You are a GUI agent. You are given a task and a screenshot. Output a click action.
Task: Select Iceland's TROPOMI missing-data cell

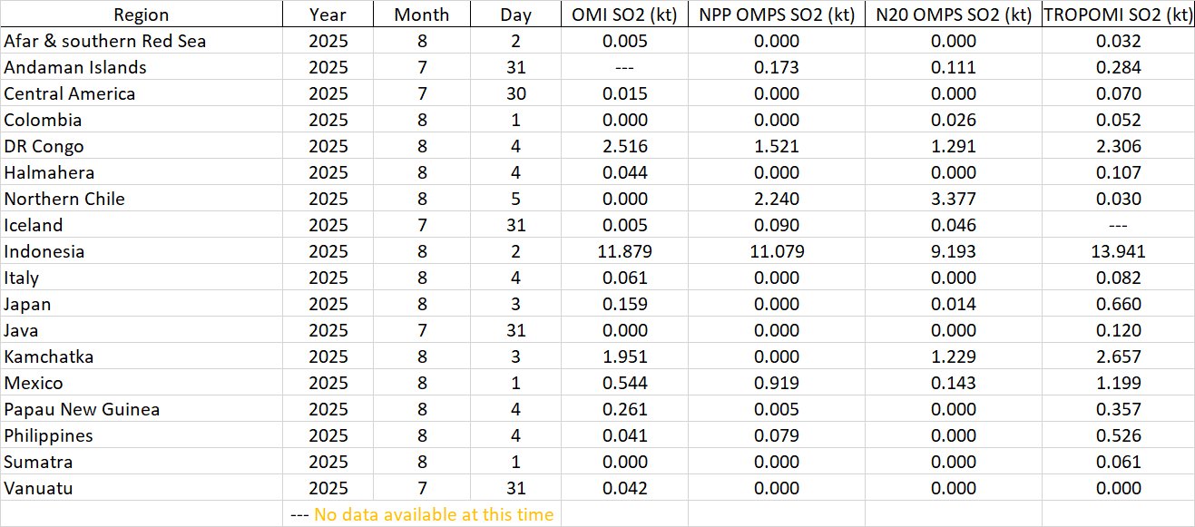(x=1117, y=225)
